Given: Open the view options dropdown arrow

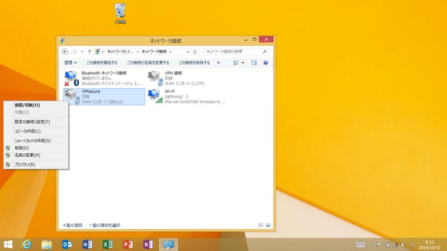Looking at the screenshot, I should point(243,62).
